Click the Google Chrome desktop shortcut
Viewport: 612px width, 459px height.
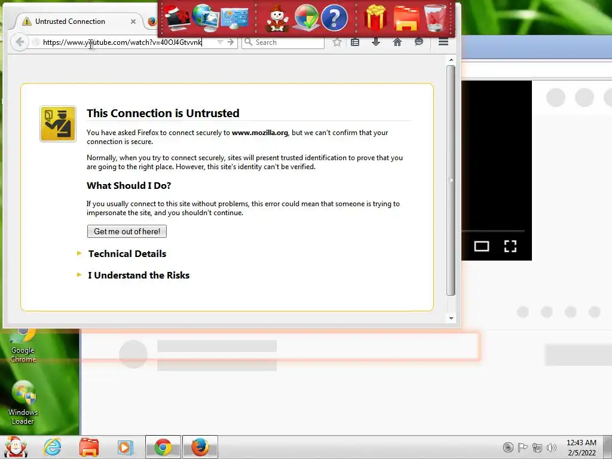[x=23, y=347]
